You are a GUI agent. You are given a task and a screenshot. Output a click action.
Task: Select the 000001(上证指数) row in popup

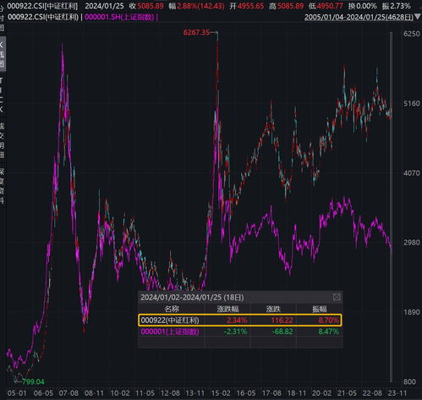(240, 332)
